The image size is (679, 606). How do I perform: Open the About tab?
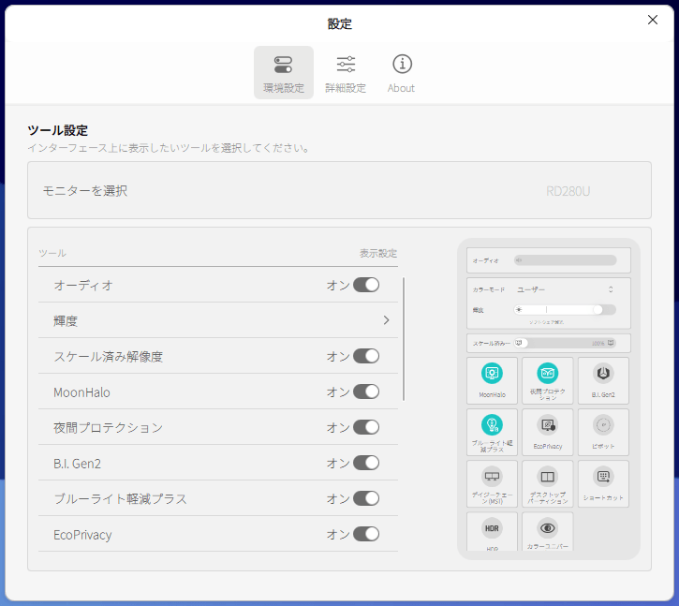click(x=402, y=73)
